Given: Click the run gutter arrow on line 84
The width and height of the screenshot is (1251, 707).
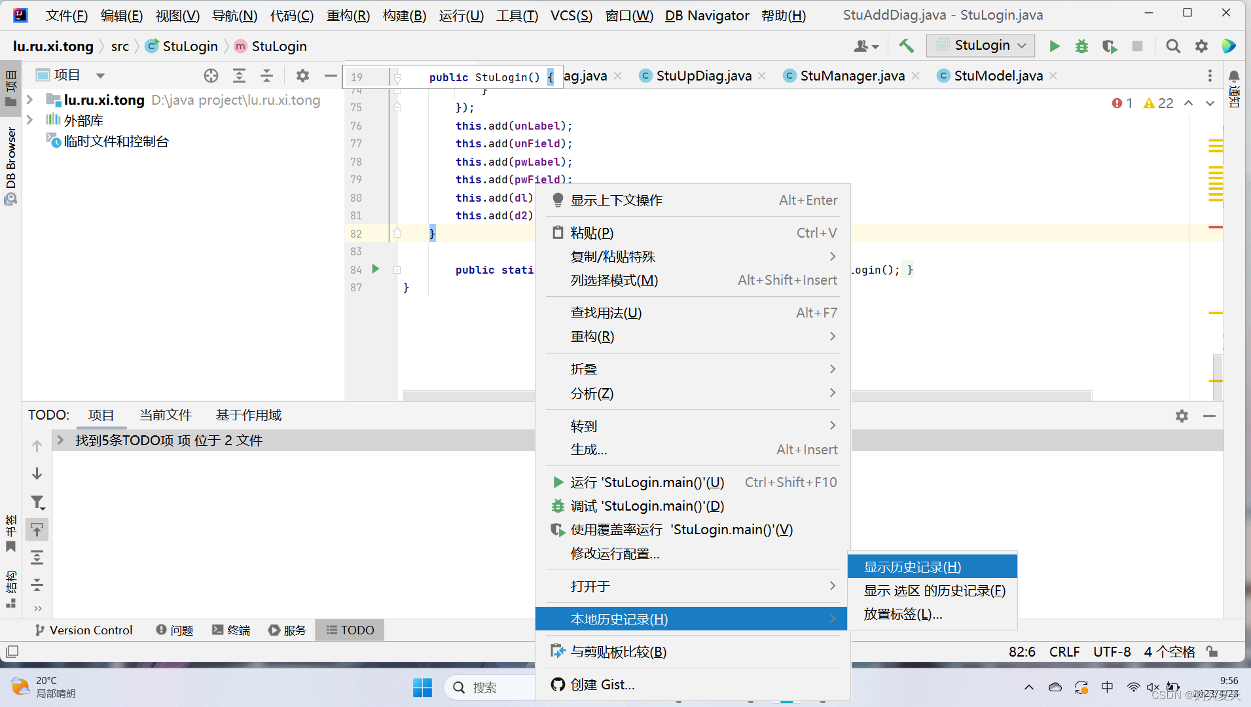Looking at the screenshot, I should [376, 269].
